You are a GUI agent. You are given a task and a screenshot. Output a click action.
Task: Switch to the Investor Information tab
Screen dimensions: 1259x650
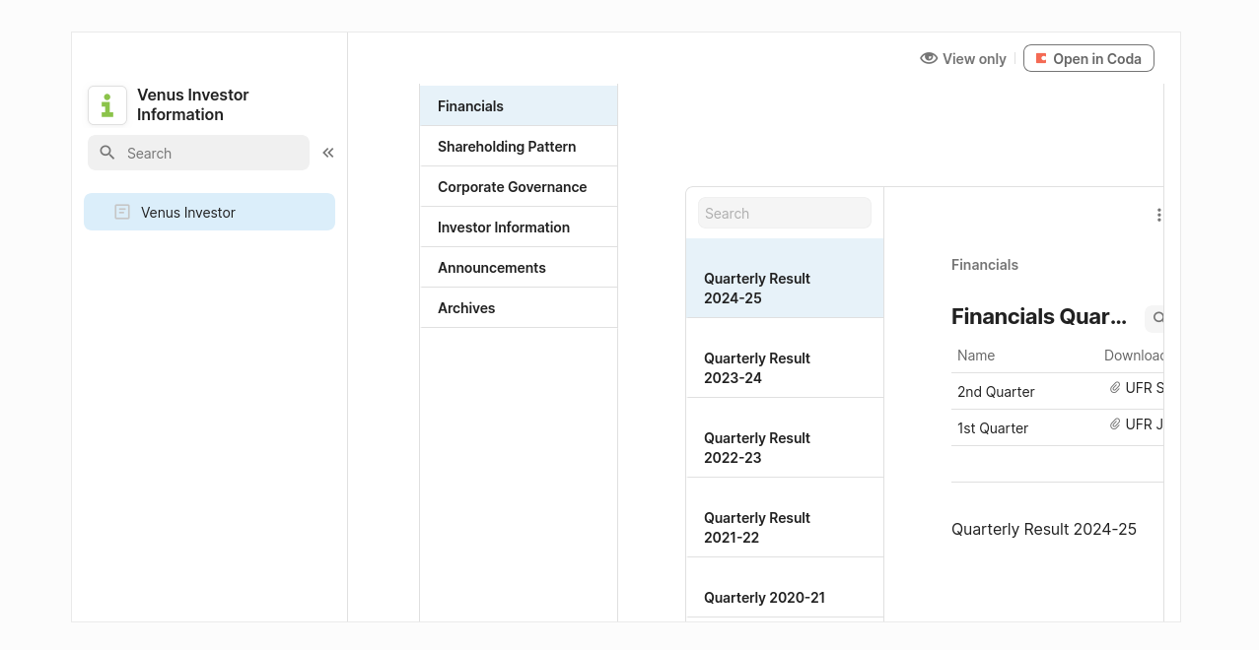(x=519, y=227)
